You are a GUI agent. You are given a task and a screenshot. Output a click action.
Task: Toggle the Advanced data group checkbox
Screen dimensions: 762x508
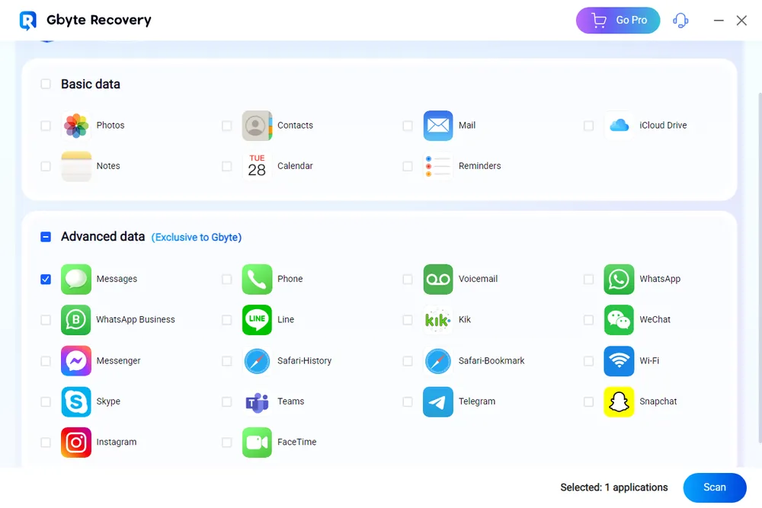46,237
